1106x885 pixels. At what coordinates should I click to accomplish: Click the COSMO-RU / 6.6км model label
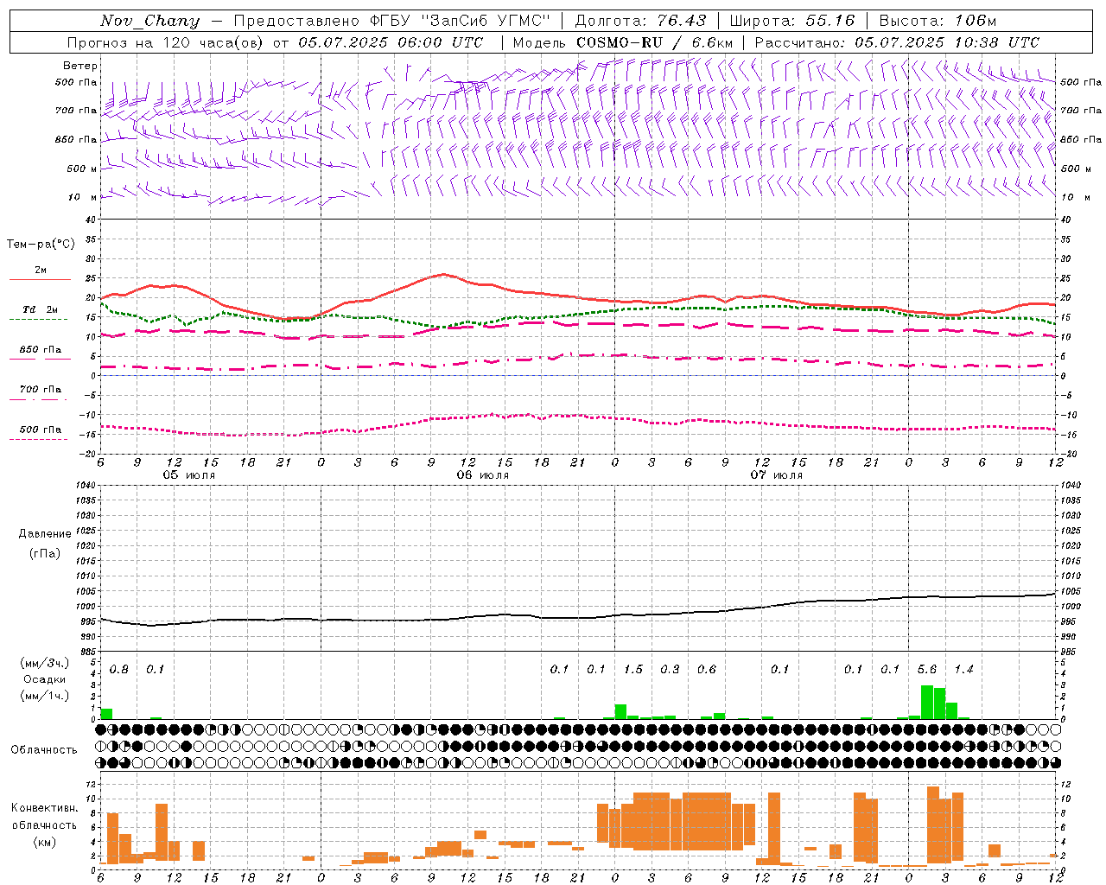654,42
